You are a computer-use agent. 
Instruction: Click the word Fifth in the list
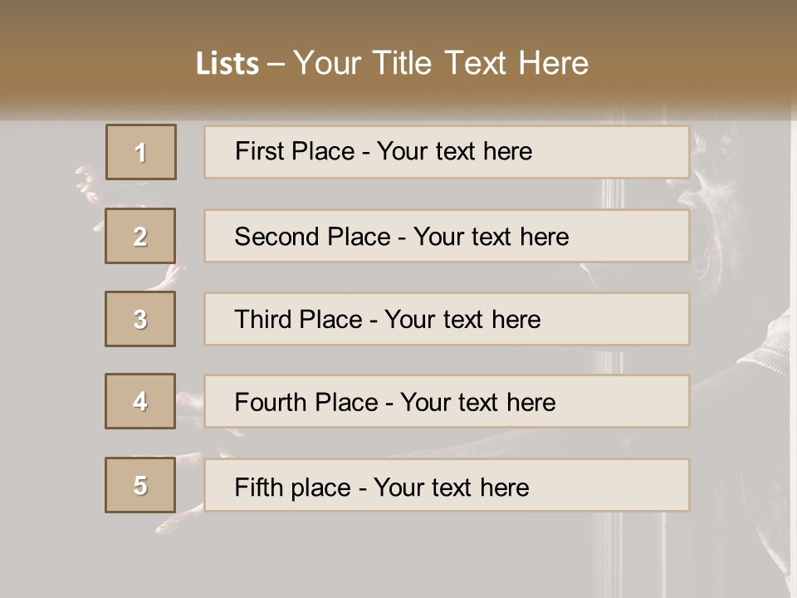(258, 487)
